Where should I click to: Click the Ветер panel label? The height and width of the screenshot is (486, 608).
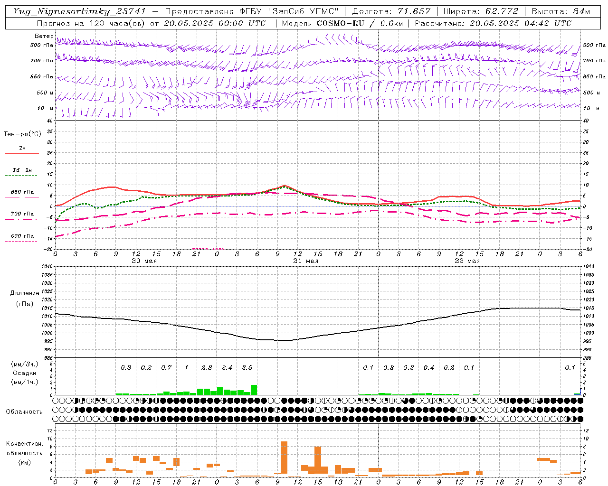(44, 36)
